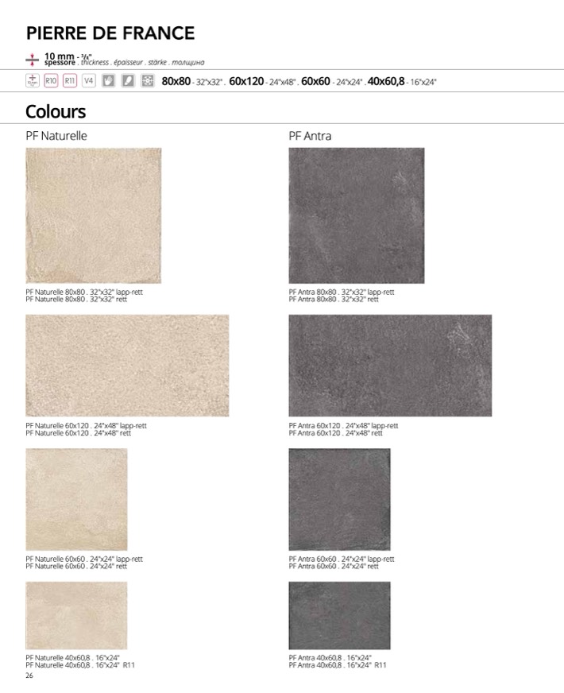
Task: Click the icon immediately right of V4
Action: [109, 81]
